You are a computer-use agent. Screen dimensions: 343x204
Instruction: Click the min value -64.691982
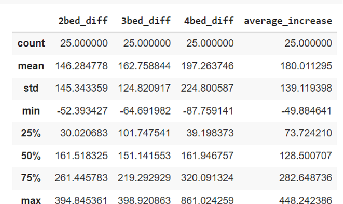[x=145, y=111]
